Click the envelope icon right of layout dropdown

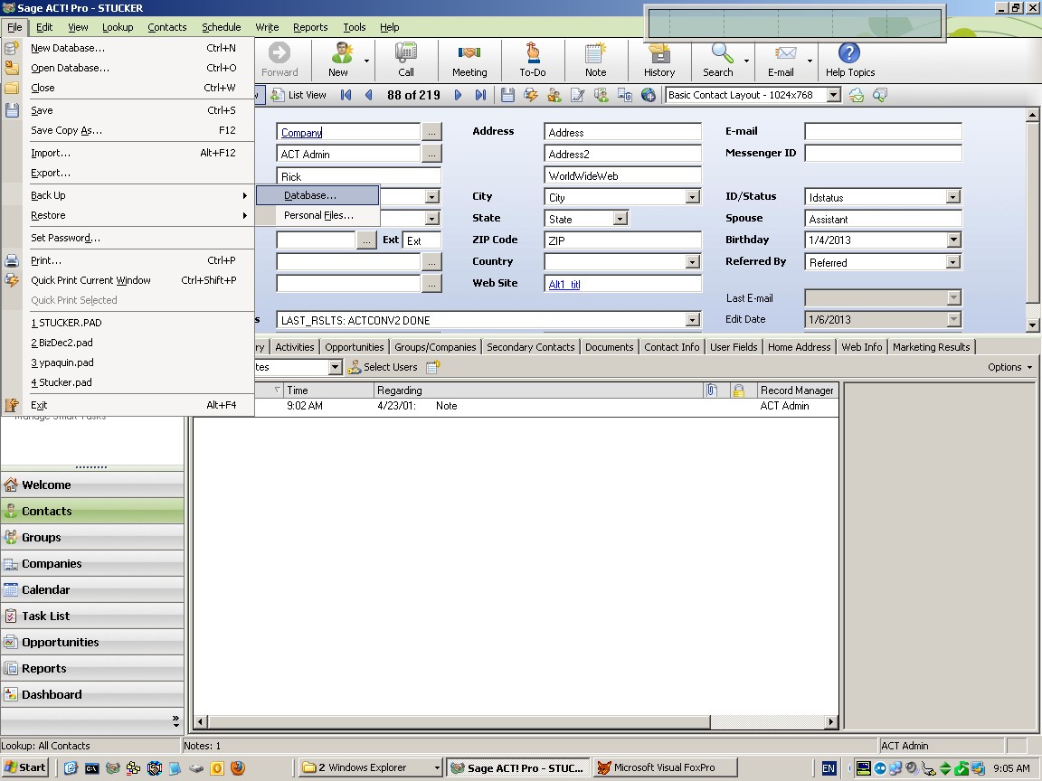tap(857, 95)
